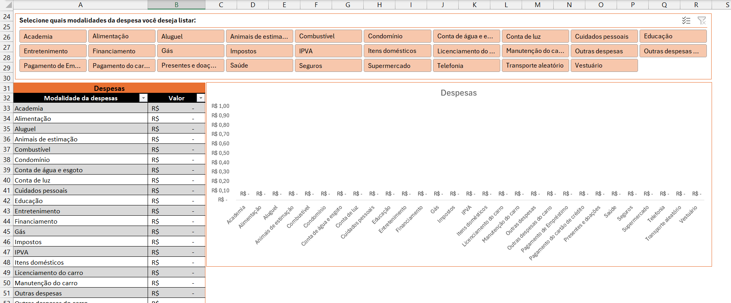Viewport: 731px width, 303px height.
Task: Click the Academia cell in row 33
Action: point(81,108)
